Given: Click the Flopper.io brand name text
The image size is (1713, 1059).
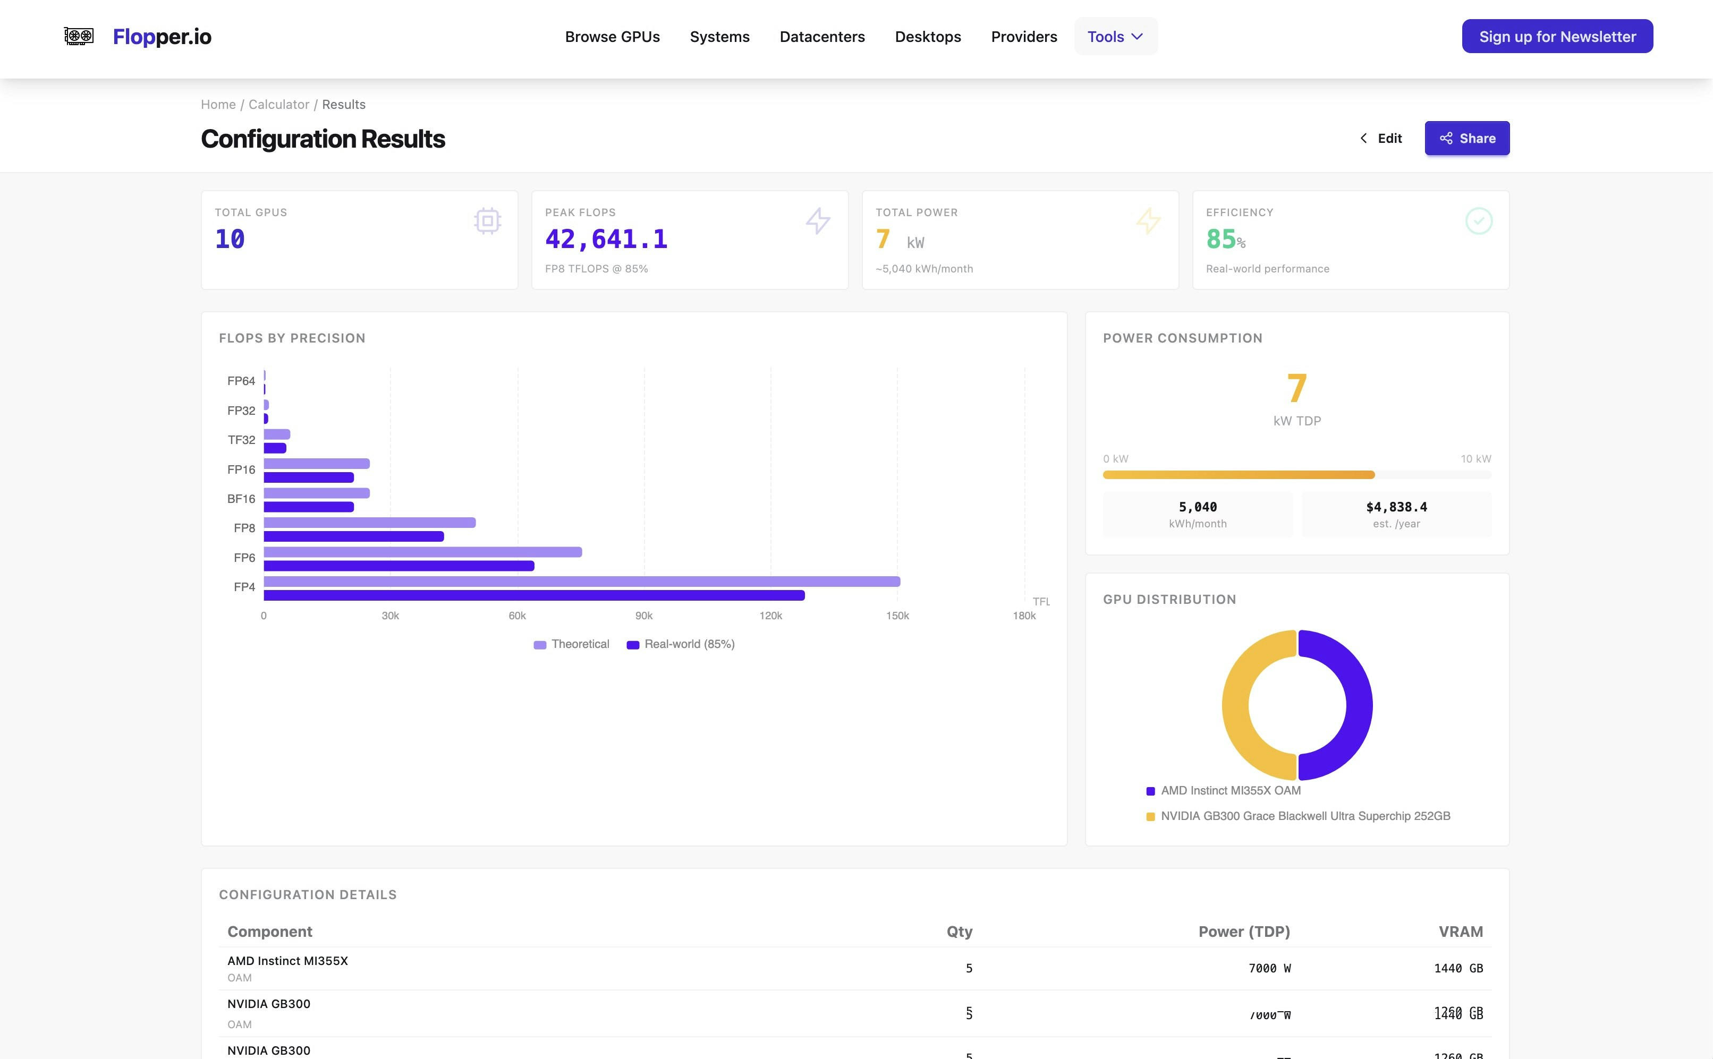Looking at the screenshot, I should point(162,37).
